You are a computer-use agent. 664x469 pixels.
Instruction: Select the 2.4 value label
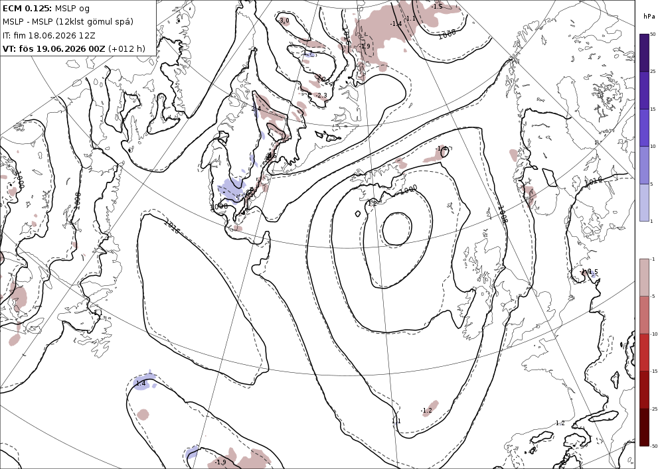[x=256, y=109]
